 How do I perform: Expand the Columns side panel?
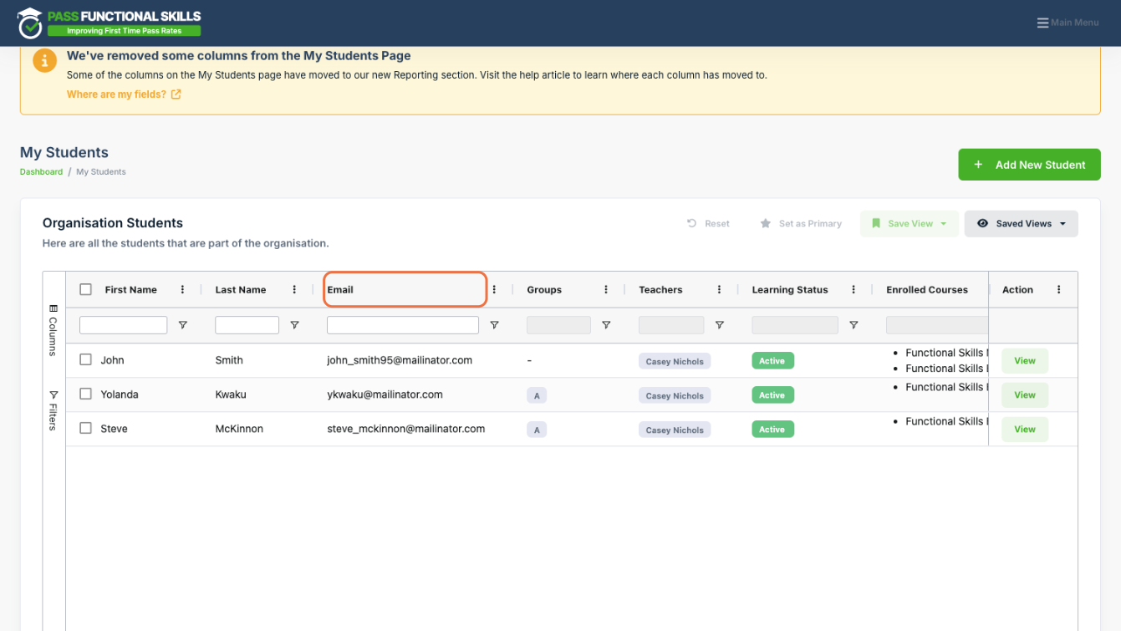[x=54, y=329]
